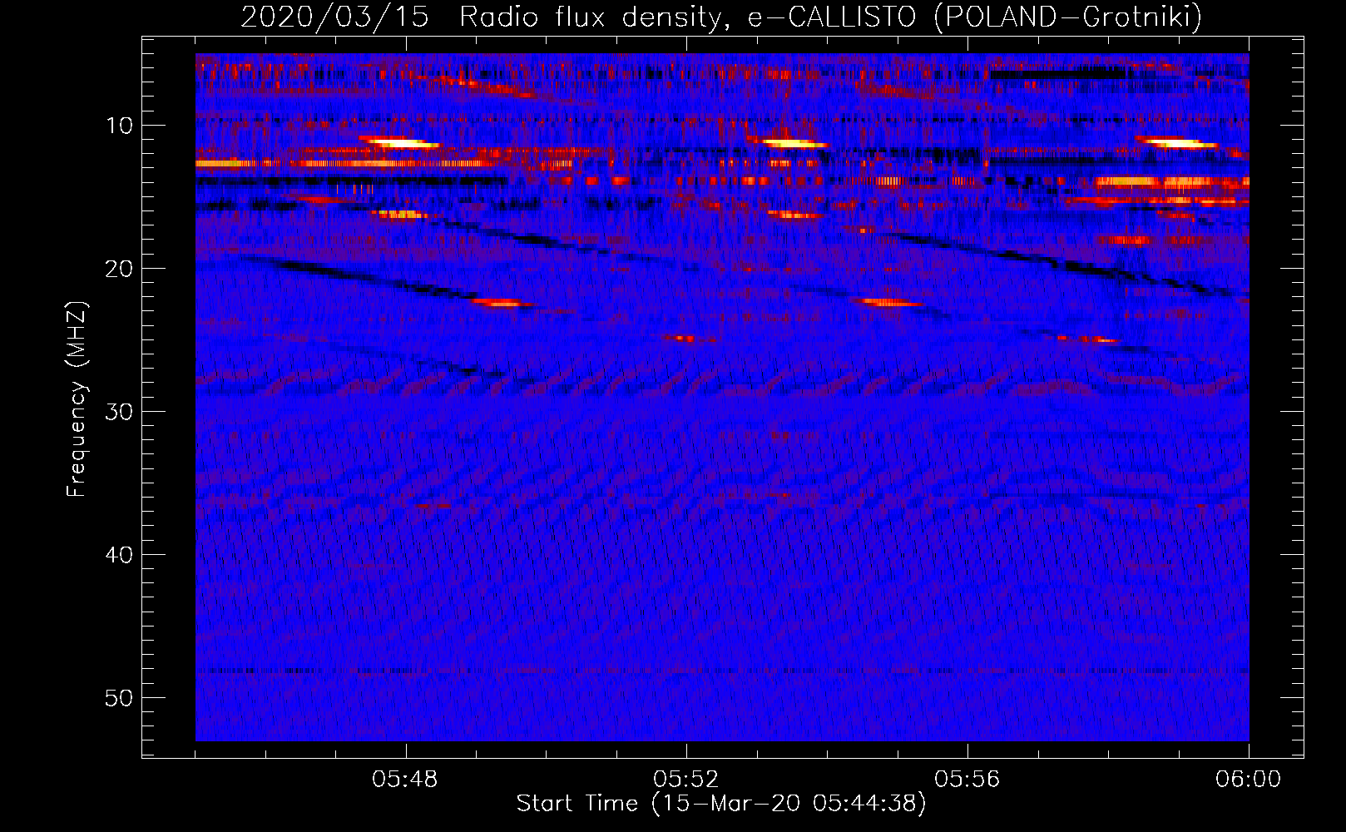1346x832 pixels.
Task: Click the 40 MHz frequency tick label
Action: 120,555
